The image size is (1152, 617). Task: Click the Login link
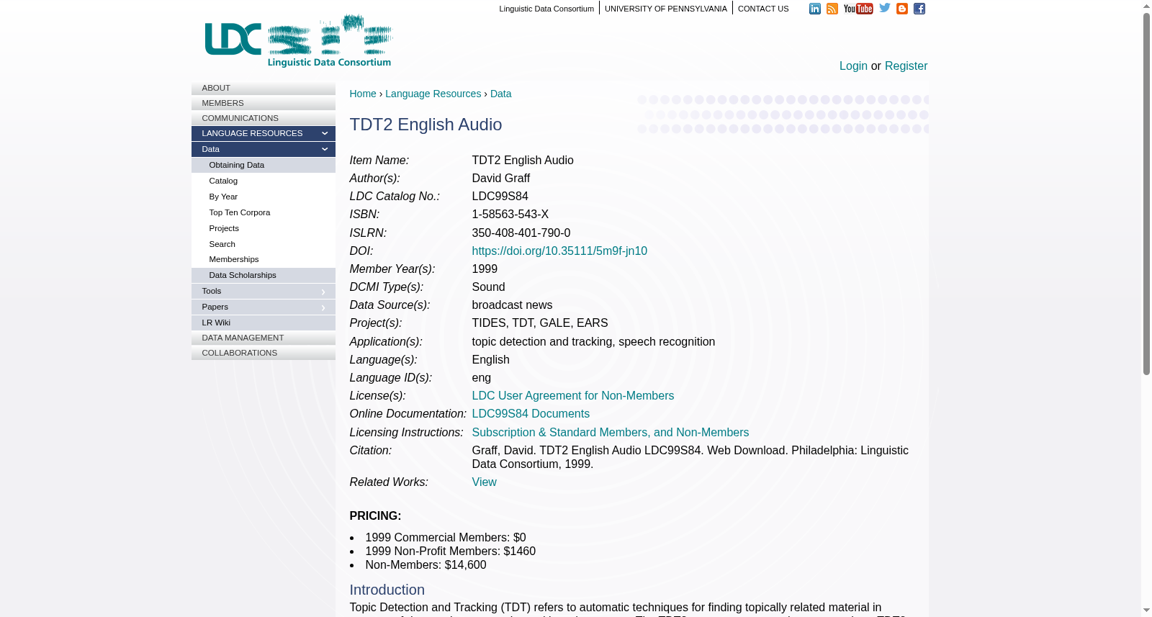853,66
